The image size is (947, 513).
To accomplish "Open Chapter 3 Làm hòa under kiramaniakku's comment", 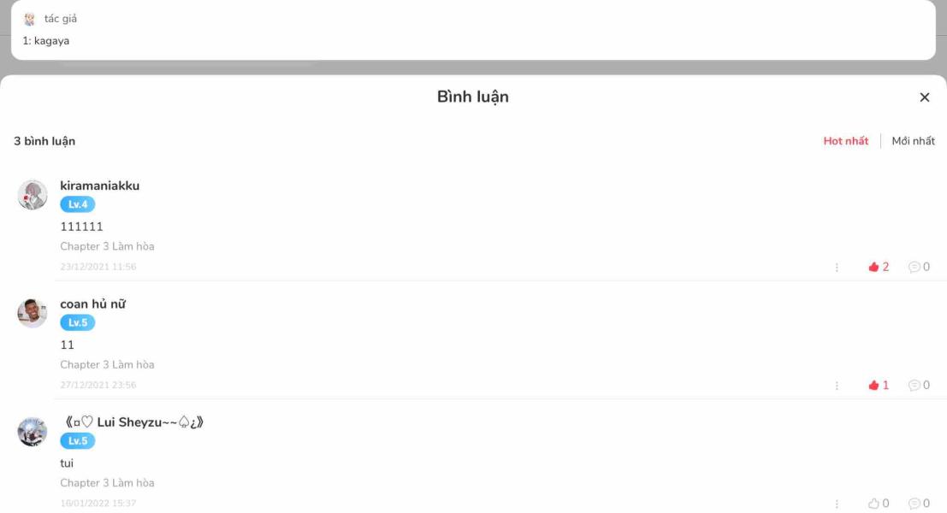I will pyautogui.click(x=107, y=246).
